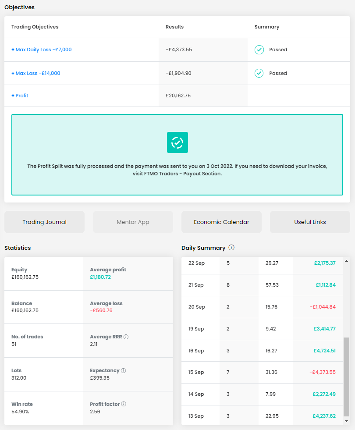Click the Average profit value £1,180.72

pyautogui.click(x=100, y=277)
